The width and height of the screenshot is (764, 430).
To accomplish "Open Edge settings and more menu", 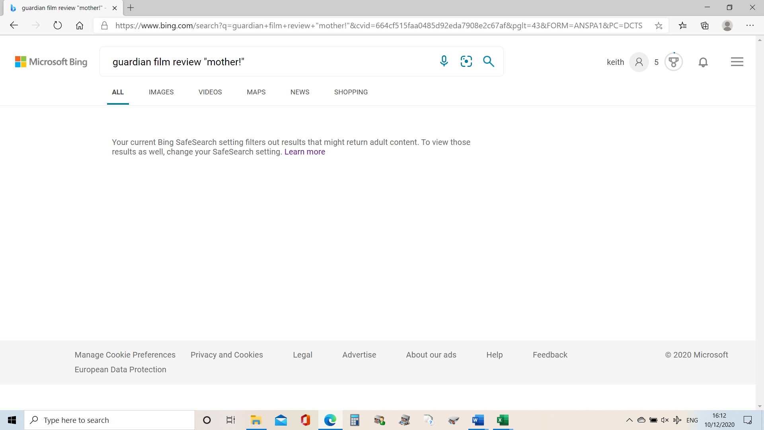I will point(750,25).
